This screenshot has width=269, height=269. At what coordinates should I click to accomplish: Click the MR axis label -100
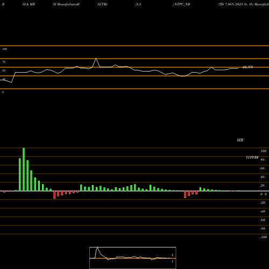pos(264,237)
